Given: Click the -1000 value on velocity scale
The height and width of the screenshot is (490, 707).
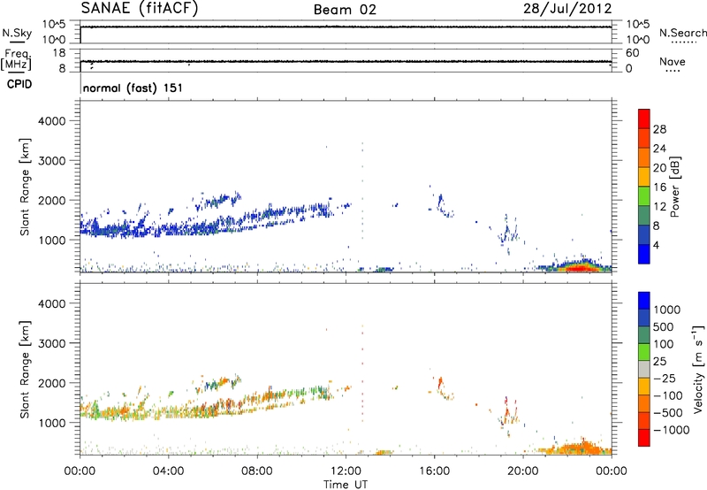Looking at the screenshot, I should (671, 430).
